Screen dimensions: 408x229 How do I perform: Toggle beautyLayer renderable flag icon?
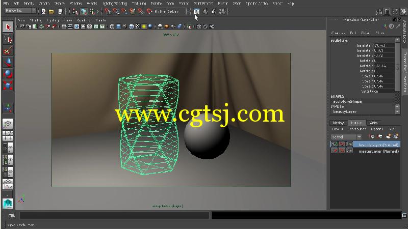(335, 144)
